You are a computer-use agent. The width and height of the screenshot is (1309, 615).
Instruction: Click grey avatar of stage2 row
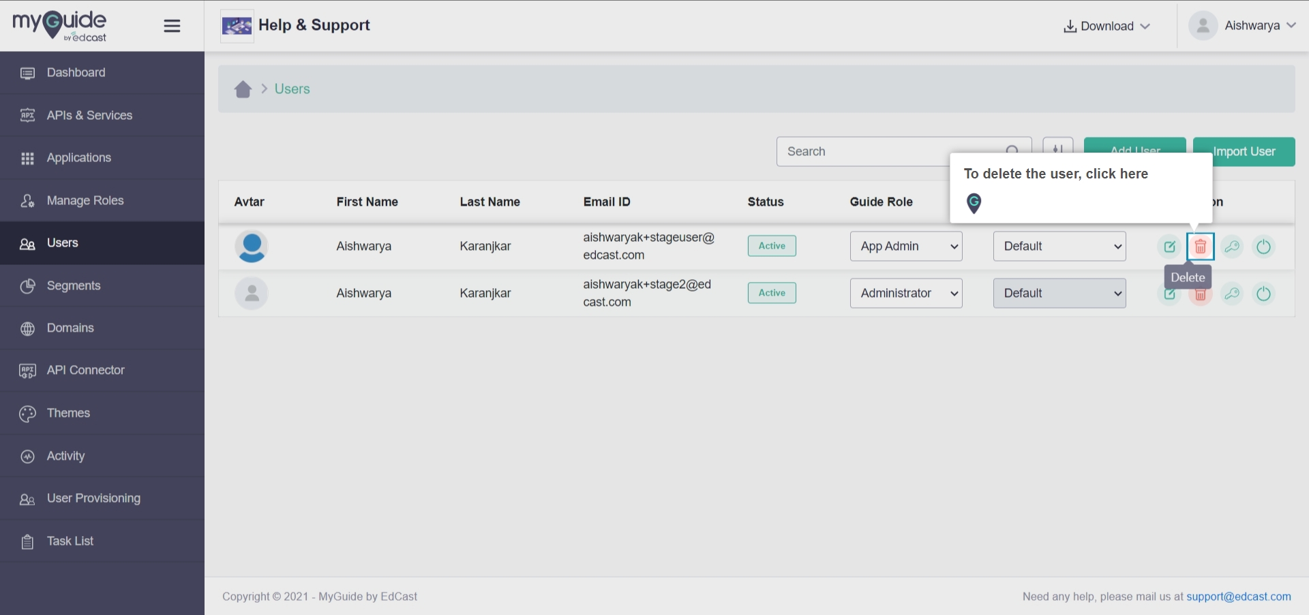click(252, 294)
